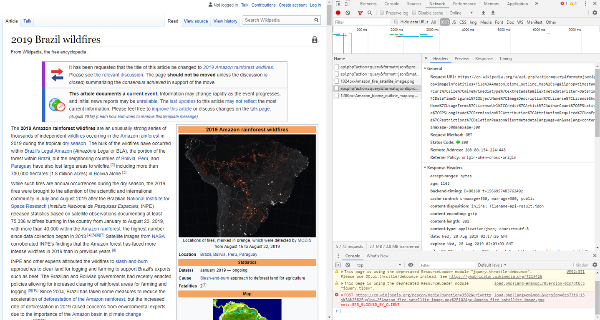This screenshot has height=320, width=600.
Task: Select the JS filter type
Action: point(454,22)
